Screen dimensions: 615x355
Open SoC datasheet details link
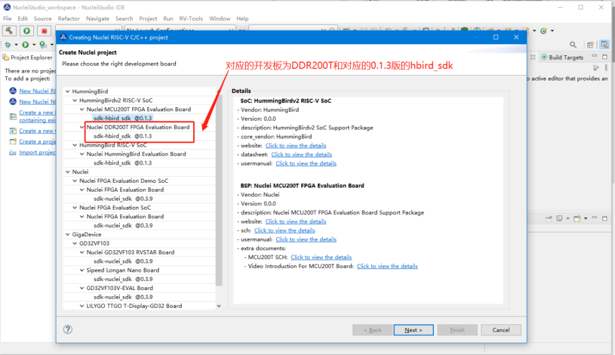pyautogui.click(x=302, y=154)
